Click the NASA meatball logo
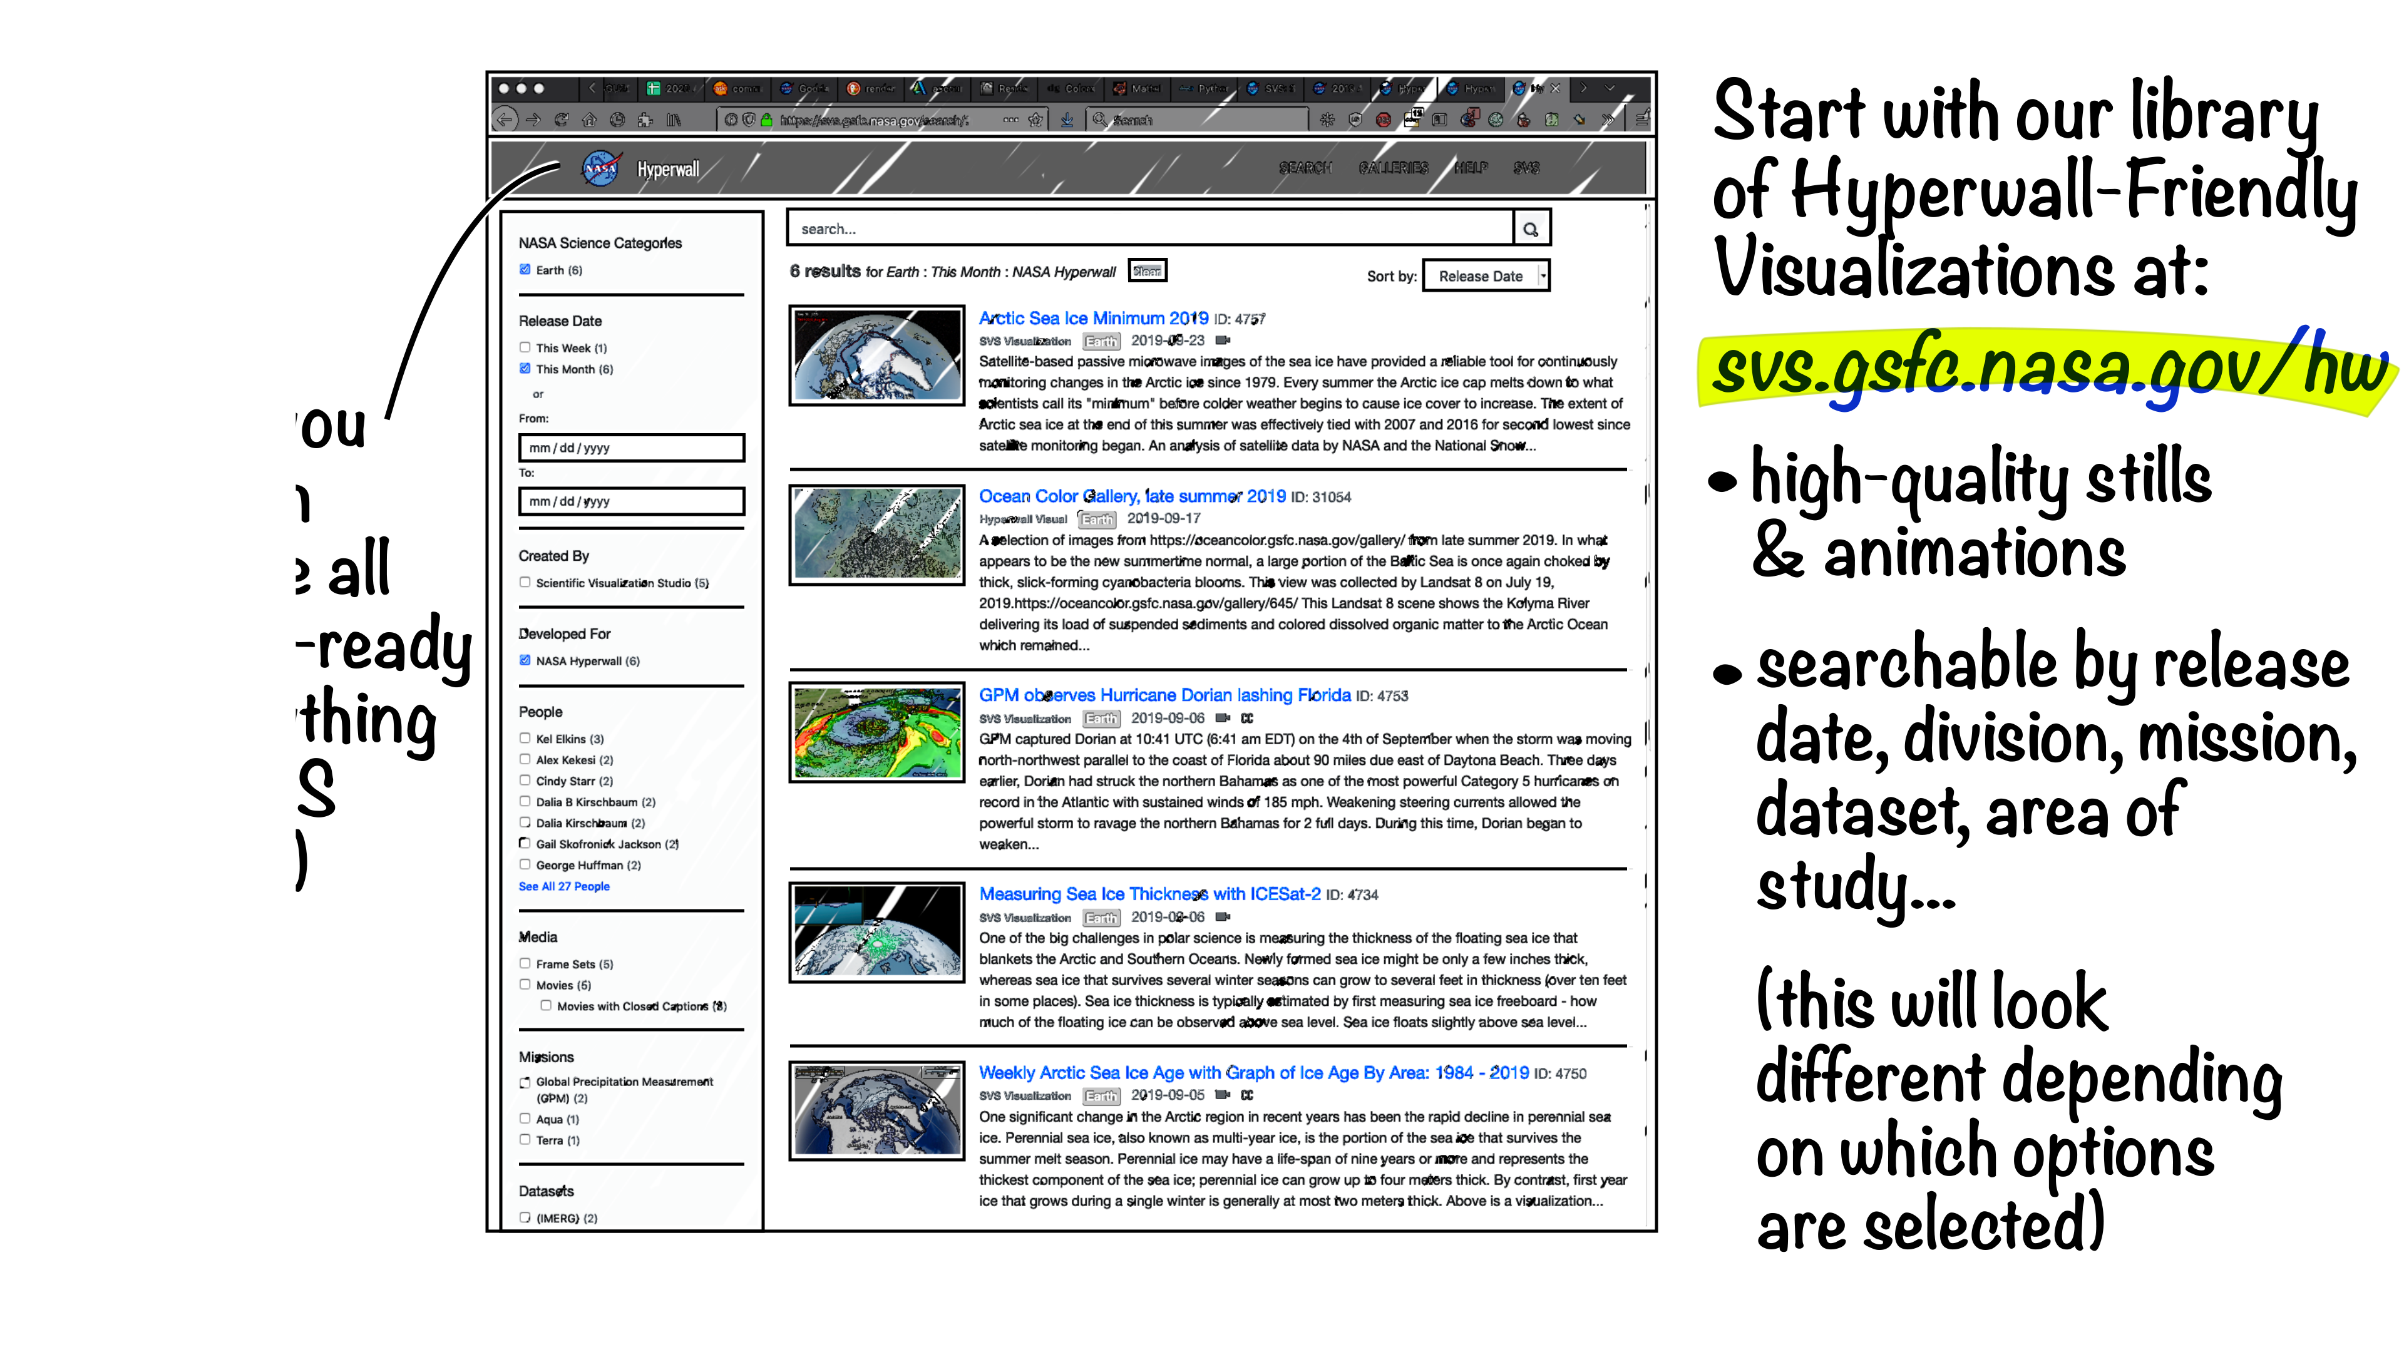 (x=601, y=168)
